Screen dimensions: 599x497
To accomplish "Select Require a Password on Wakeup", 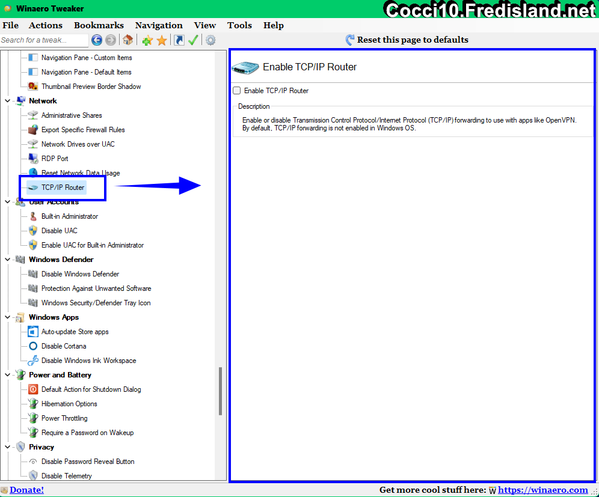I will click(87, 433).
